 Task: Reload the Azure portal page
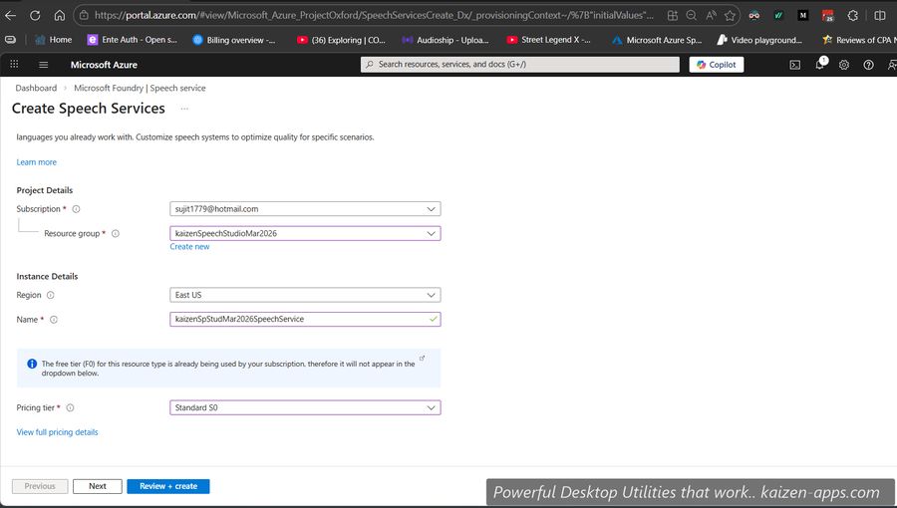tap(35, 15)
